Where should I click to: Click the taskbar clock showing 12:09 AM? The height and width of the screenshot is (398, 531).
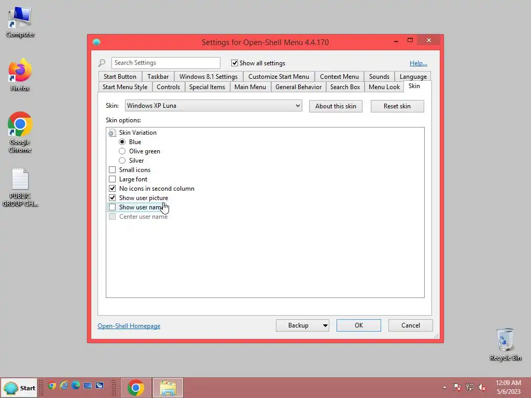508,387
